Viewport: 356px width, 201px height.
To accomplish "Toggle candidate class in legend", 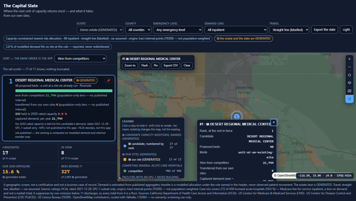I will 152,146.
